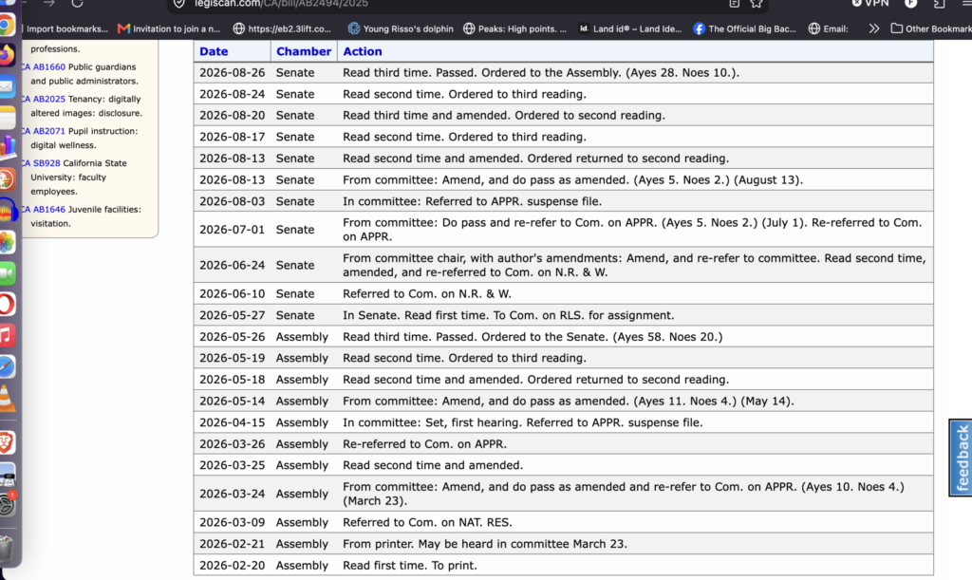The width and height of the screenshot is (972, 580).
Task: Open Firefox from the dock
Action: click(x=7, y=56)
